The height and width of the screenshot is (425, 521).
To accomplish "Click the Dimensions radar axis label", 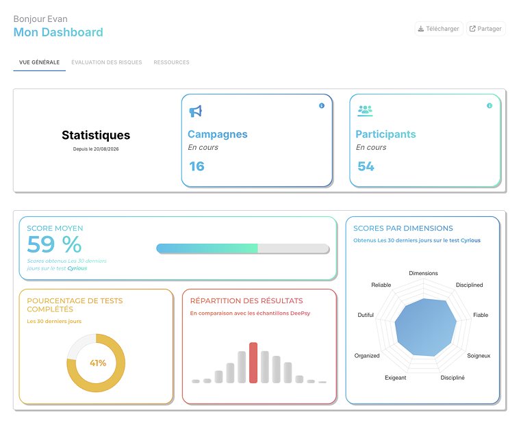I will coord(423,273).
